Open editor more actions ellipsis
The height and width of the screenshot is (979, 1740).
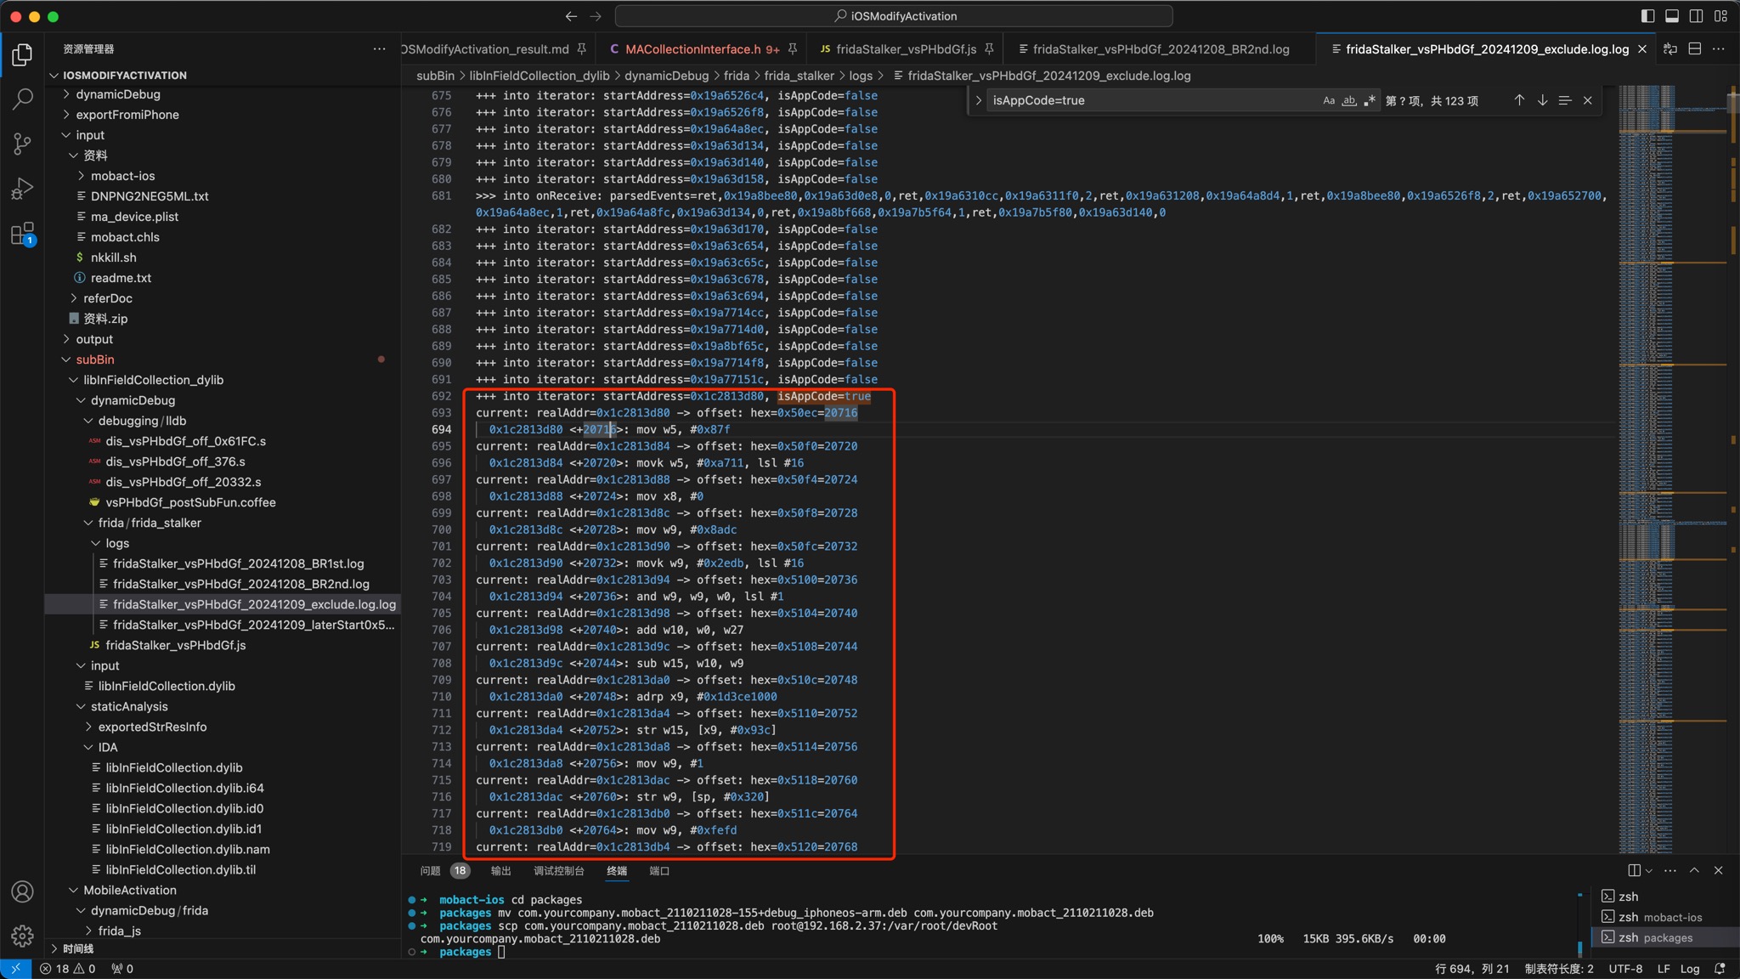(x=1719, y=49)
